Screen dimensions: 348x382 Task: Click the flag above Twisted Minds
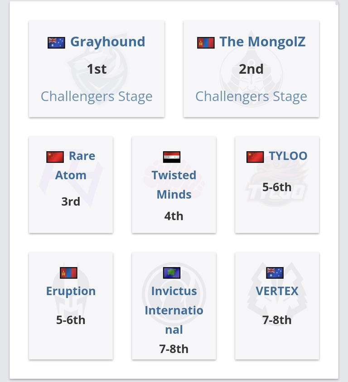pos(172,157)
